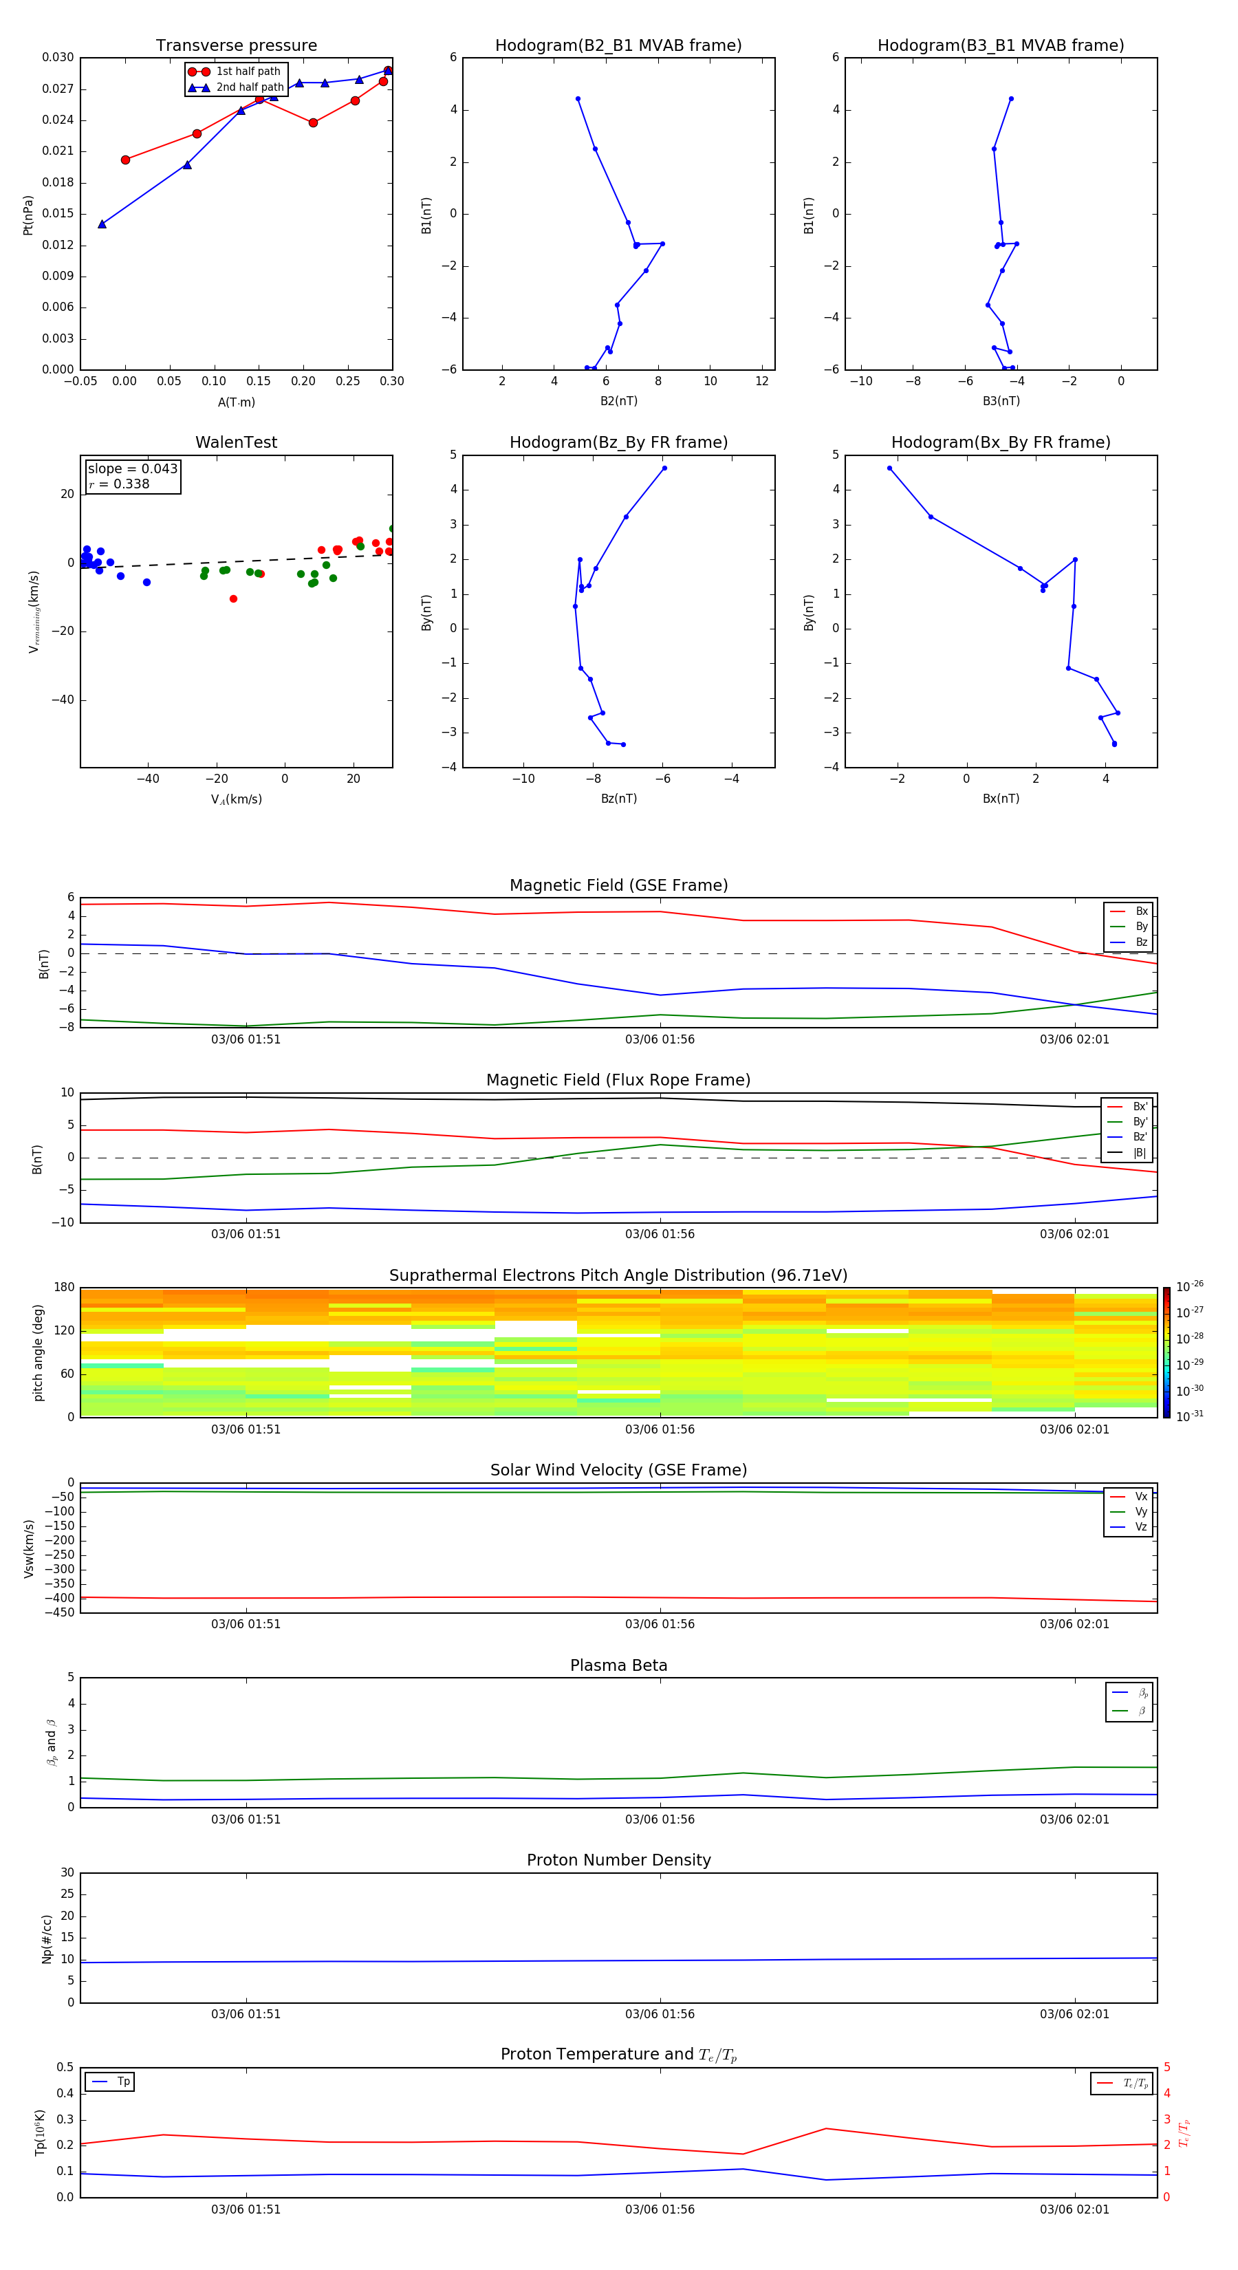Click the 'Tp(10^6K)' y-axis label
The height and width of the screenshot is (2270, 1238).
(40, 2132)
